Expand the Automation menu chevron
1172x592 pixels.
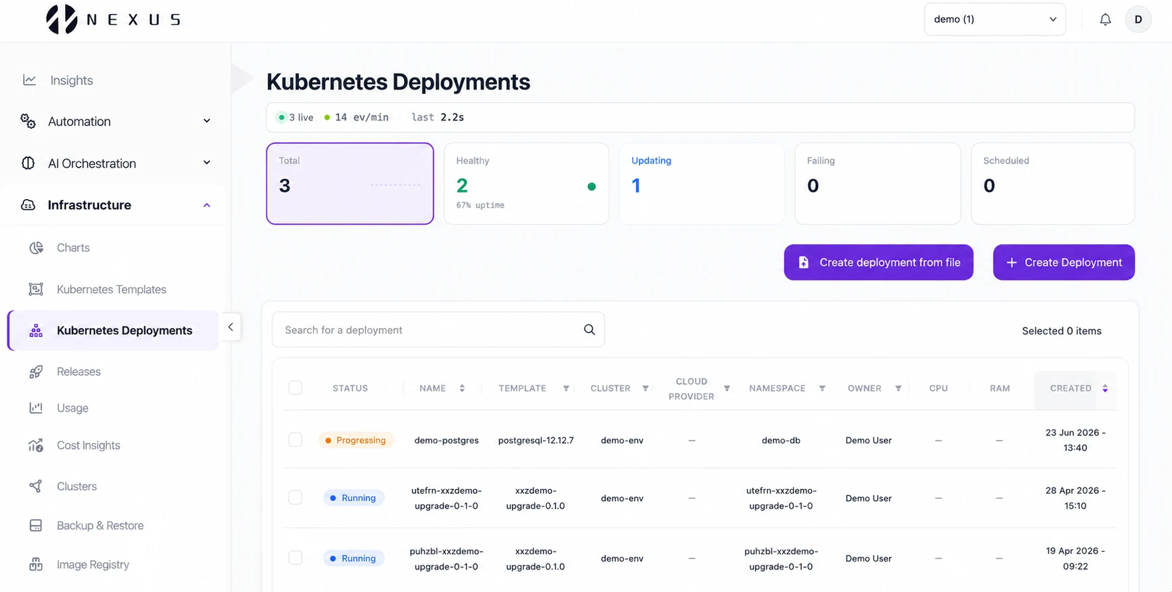click(207, 121)
